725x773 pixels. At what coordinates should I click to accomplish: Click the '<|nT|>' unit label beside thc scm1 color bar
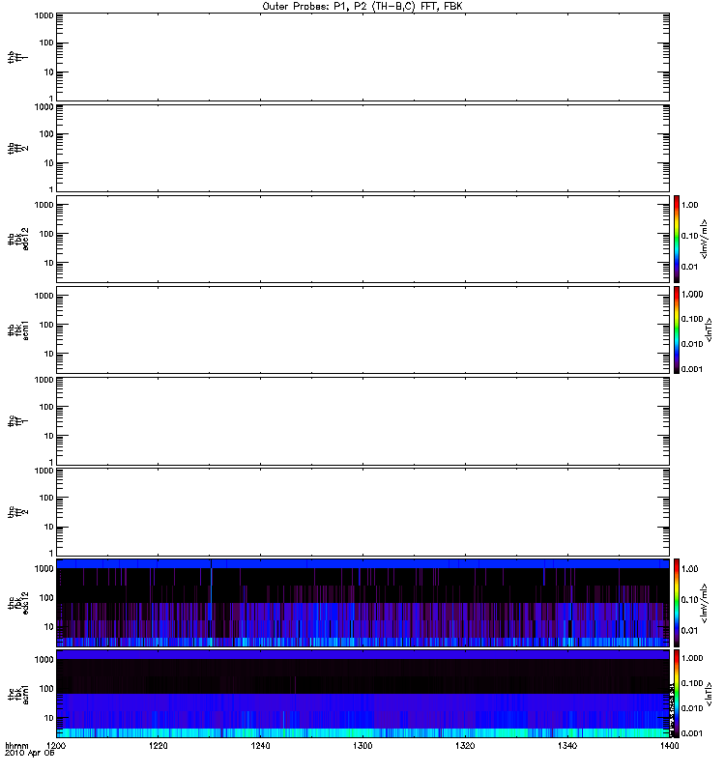pyautogui.click(x=709, y=694)
